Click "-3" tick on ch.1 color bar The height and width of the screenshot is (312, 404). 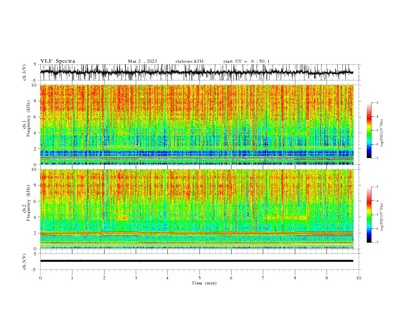(376, 102)
